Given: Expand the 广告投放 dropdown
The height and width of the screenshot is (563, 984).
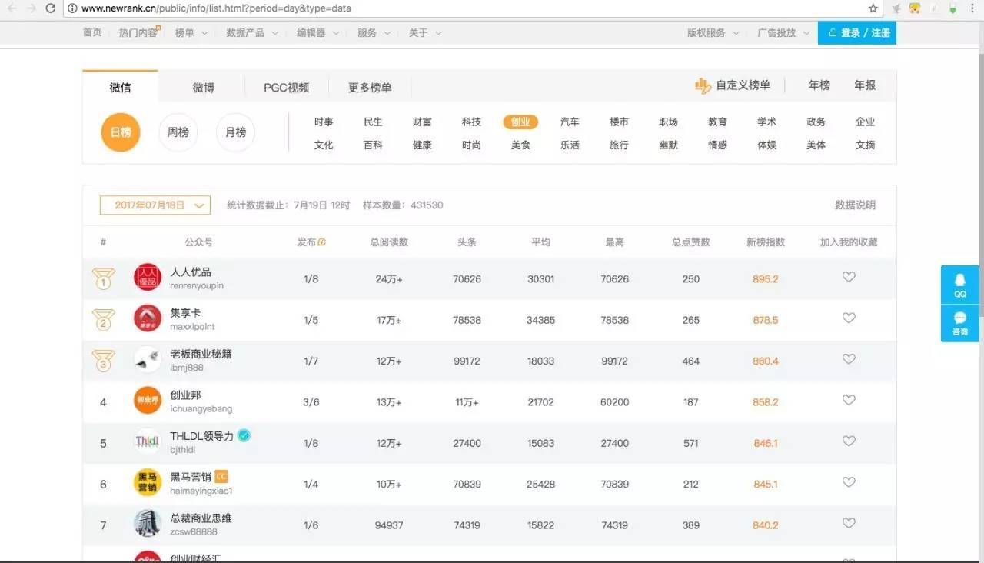Looking at the screenshot, I should click(783, 33).
